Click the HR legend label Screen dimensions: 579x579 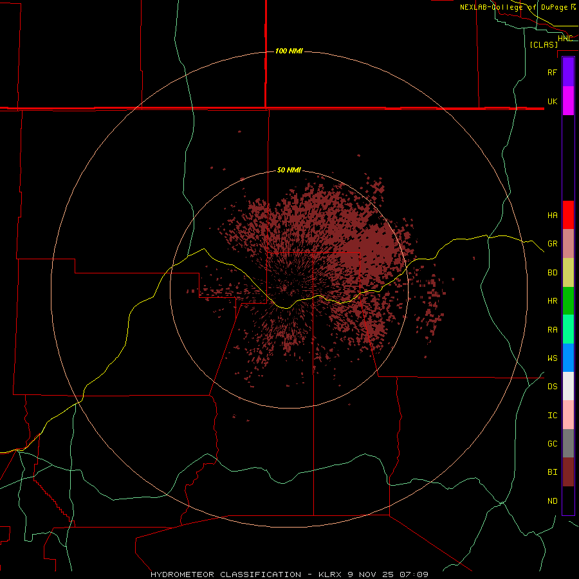552,301
